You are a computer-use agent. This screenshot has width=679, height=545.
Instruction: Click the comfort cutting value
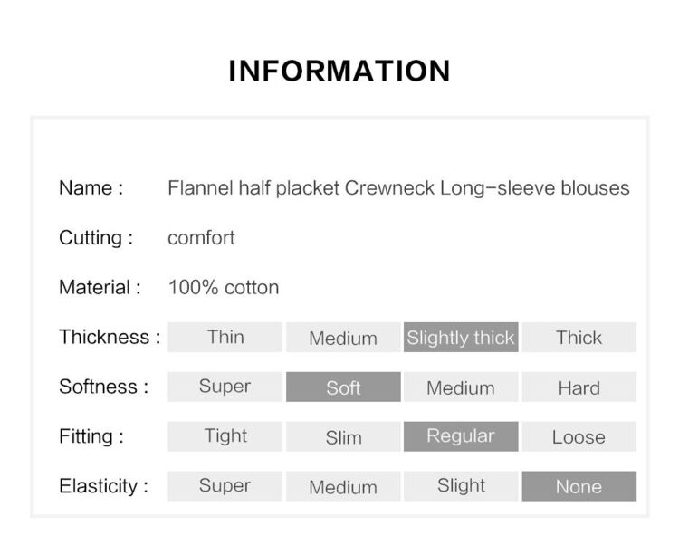pos(201,238)
